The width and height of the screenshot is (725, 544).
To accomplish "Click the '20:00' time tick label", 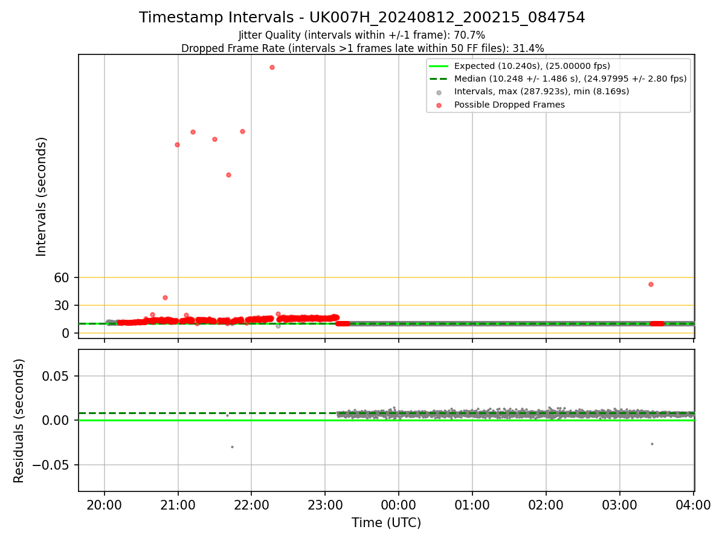I will pos(105,505).
